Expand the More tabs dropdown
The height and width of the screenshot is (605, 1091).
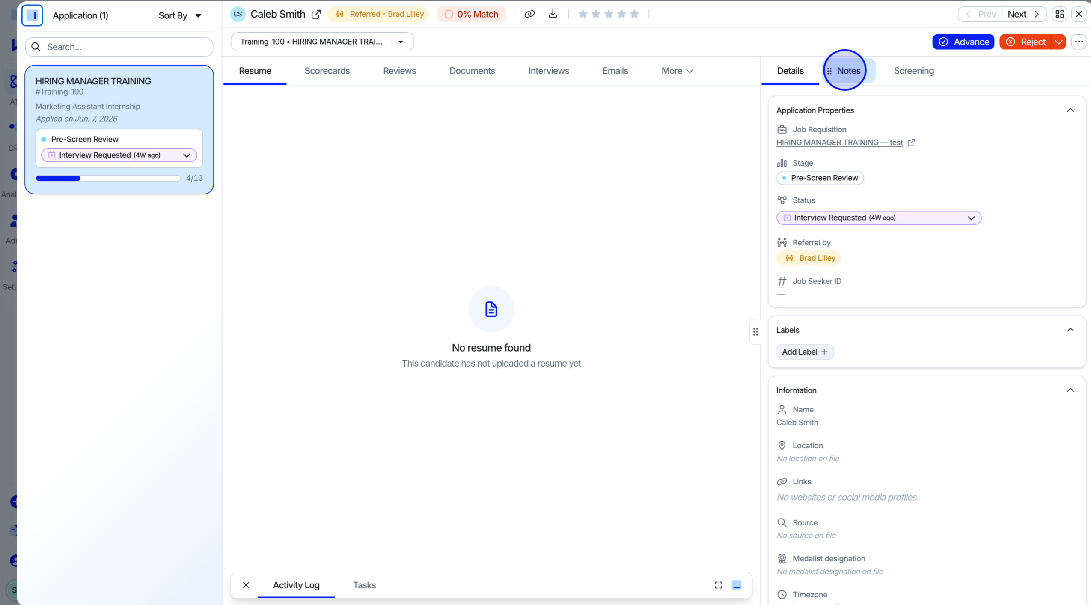tap(677, 71)
